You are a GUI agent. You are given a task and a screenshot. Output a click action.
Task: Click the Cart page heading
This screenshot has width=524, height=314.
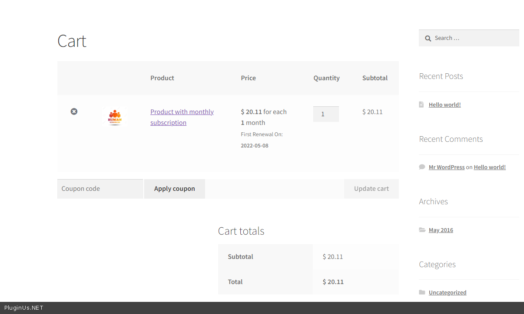pyautogui.click(x=72, y=41)
